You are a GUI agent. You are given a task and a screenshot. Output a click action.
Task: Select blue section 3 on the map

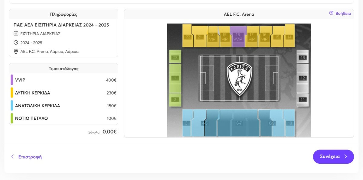(x=186, y=123)
